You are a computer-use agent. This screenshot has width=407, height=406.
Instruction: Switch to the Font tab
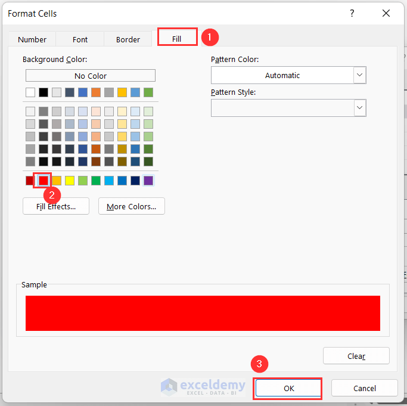[x=80, y=39]
